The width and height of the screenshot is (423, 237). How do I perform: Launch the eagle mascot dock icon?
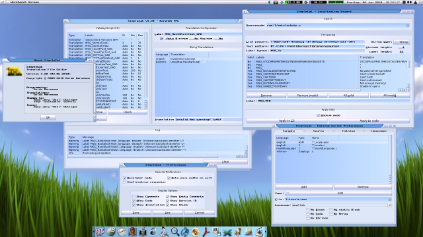(x=238, y=231)
